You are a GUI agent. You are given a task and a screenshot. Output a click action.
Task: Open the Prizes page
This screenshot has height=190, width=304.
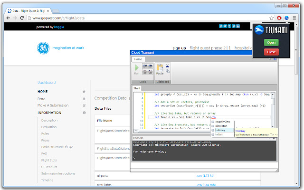click(45, 141)
